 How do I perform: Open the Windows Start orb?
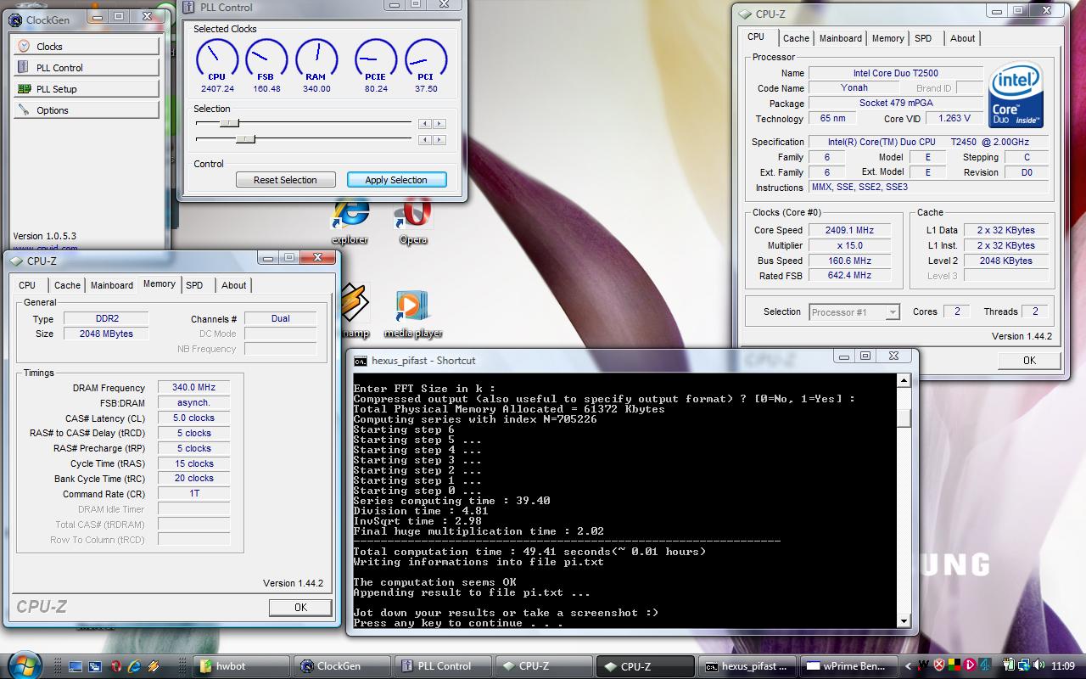click(x=25, y=665)
